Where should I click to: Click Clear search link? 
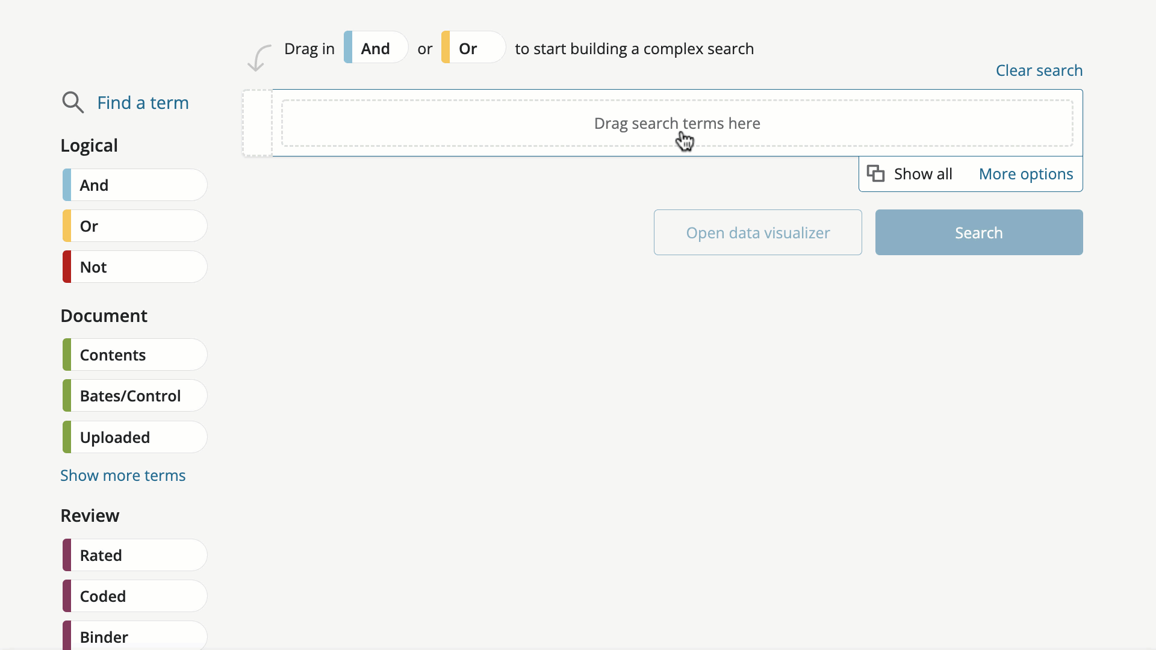[1039, 70]
